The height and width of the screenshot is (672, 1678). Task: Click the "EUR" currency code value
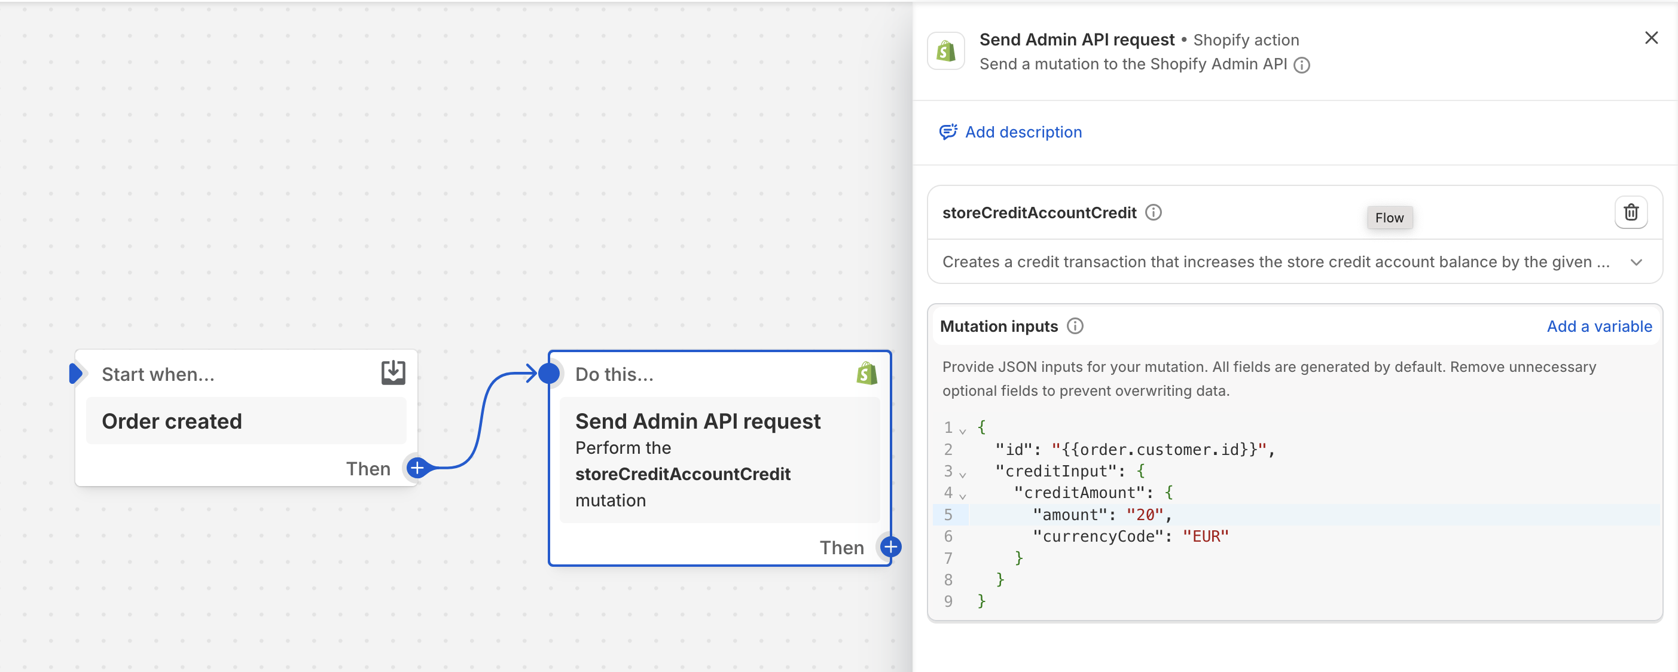pos(1205,536)
